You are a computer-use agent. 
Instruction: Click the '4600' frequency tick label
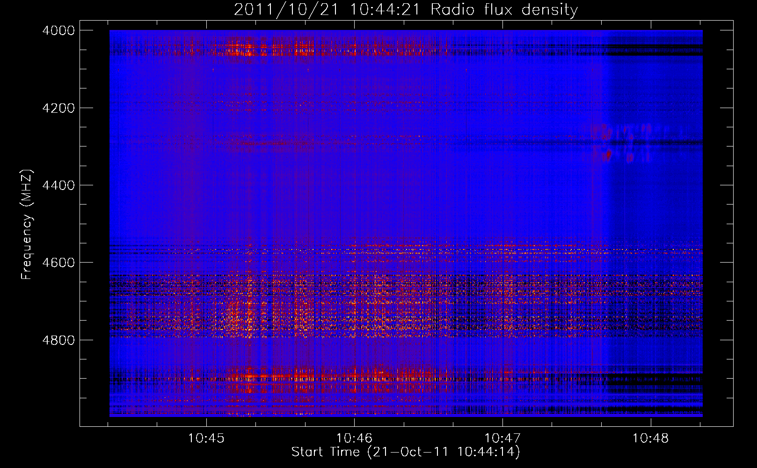pos(58,263)
